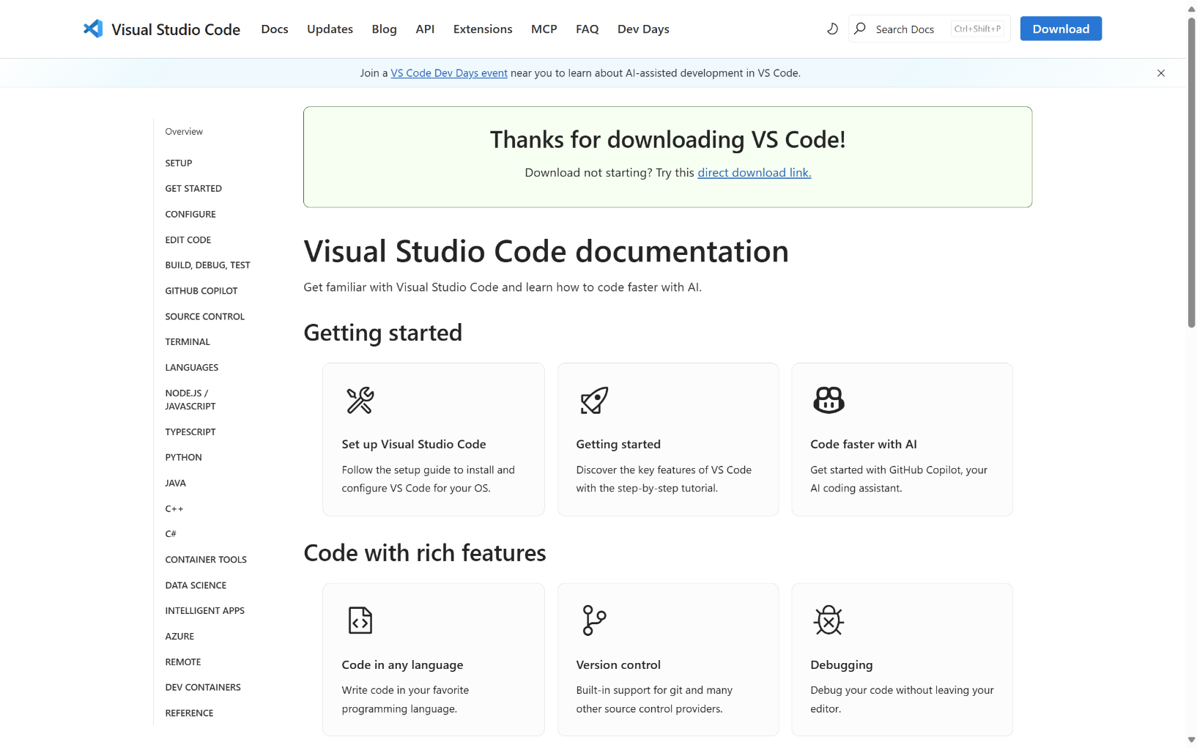Click the bug Debugging icon
Image resolution: width=1197 pixels, height=748 pixels.
point(829,621)
